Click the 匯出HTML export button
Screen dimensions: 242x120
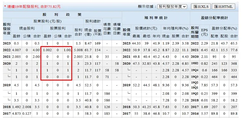point(223,7)
